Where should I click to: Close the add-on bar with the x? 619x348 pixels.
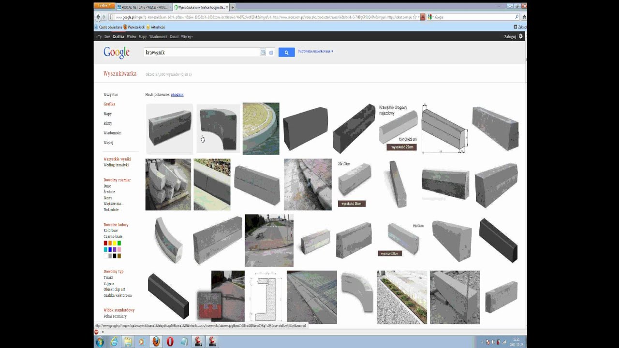pos(103,332)
